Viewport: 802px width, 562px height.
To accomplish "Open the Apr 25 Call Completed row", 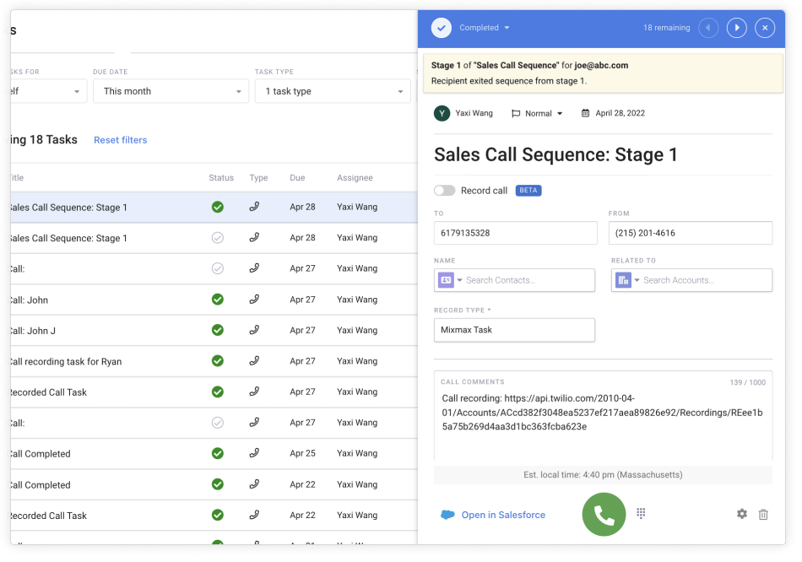I will (214, 453).
